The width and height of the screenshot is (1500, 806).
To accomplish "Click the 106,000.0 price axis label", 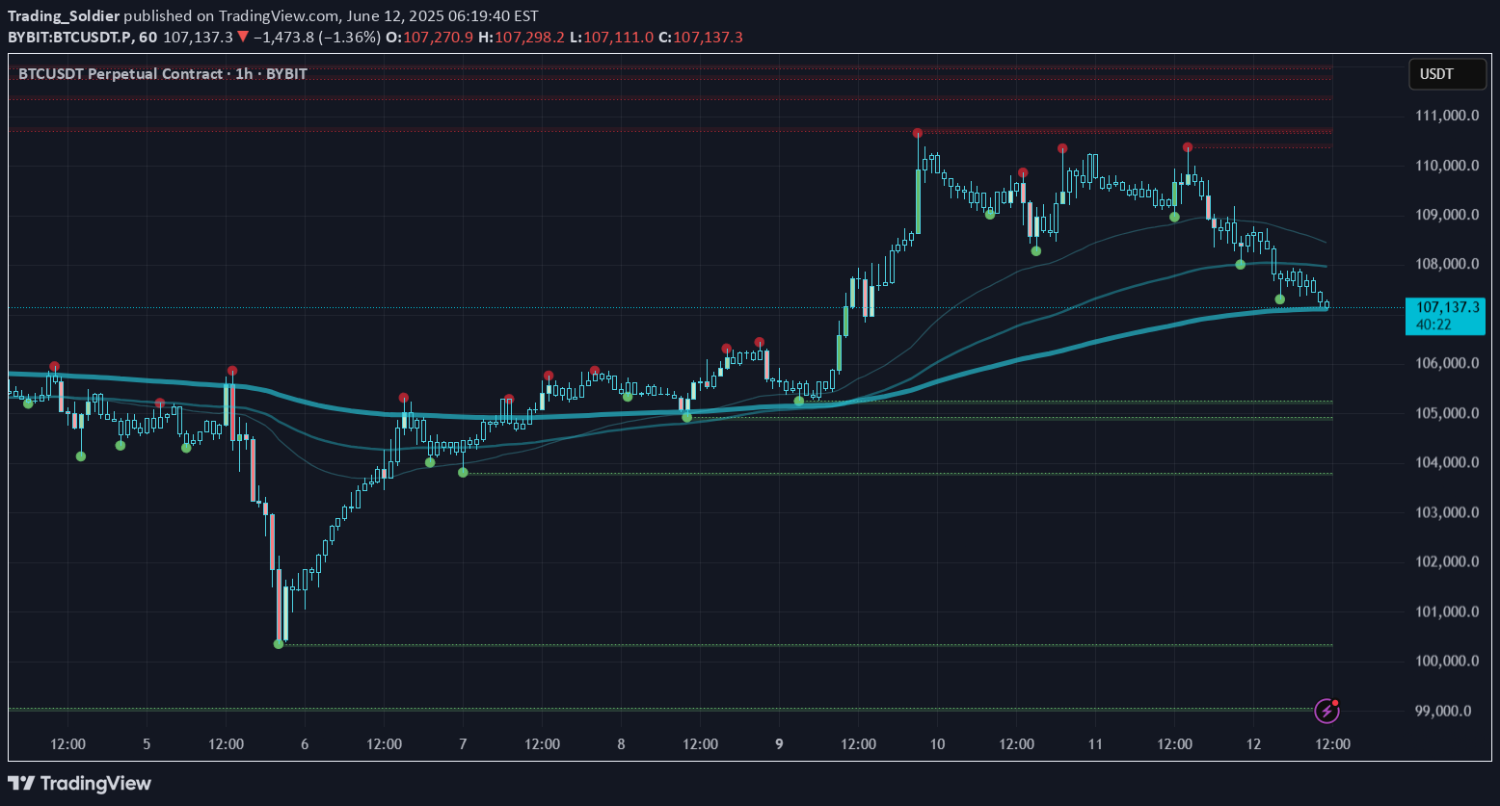I will click(x=1448, y=363).
